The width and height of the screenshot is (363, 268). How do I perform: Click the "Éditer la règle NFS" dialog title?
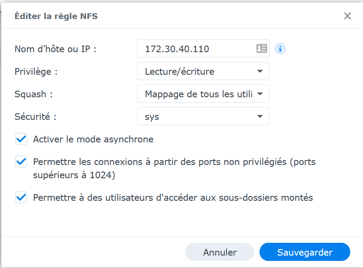56,16
